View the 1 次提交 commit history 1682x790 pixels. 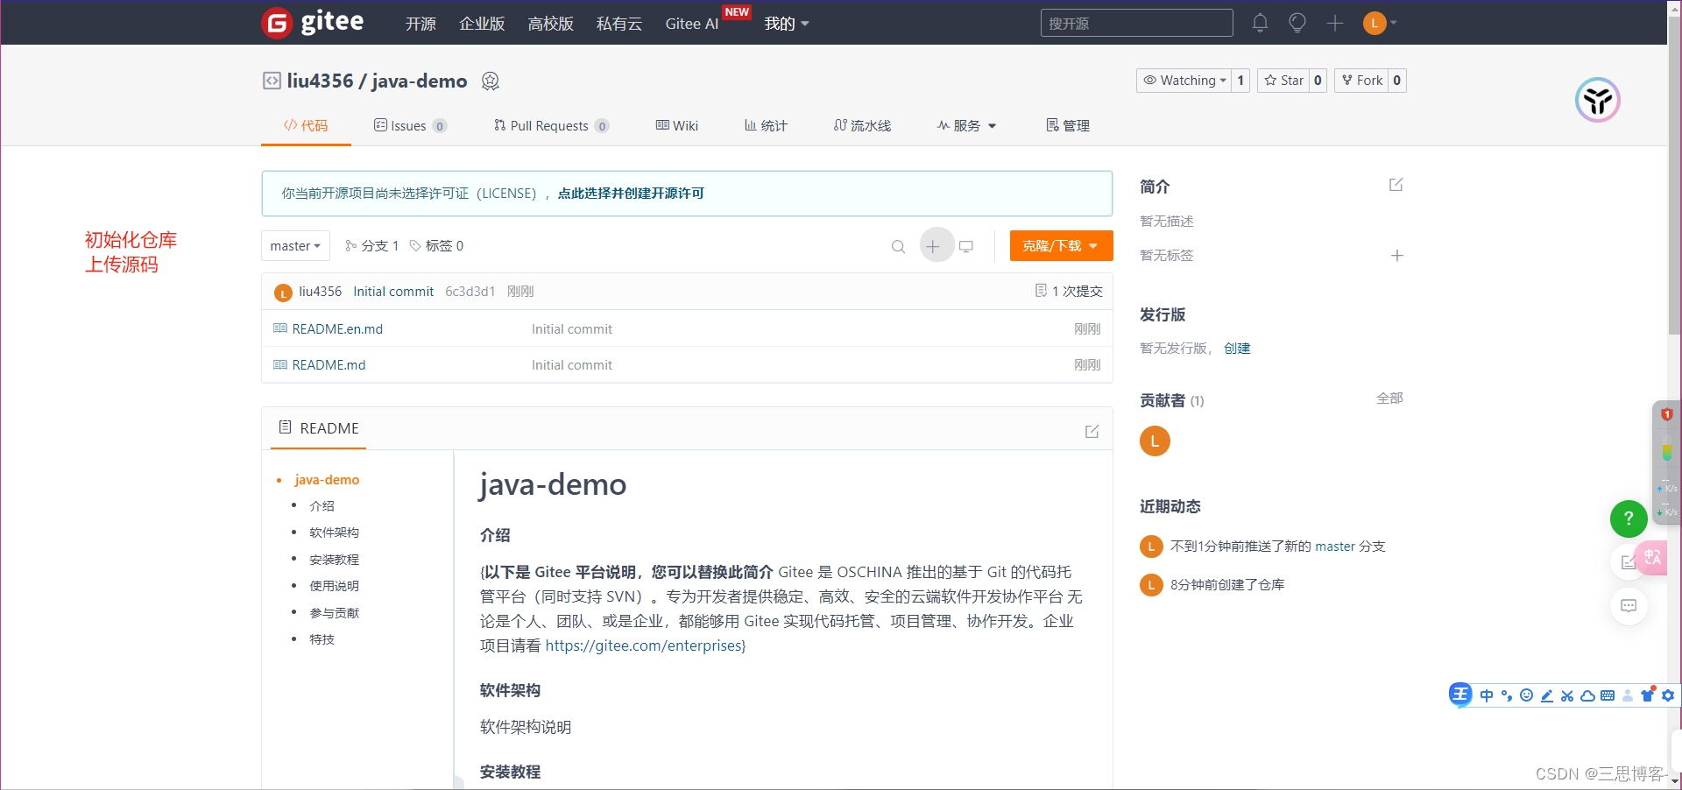click(1069, 292)
